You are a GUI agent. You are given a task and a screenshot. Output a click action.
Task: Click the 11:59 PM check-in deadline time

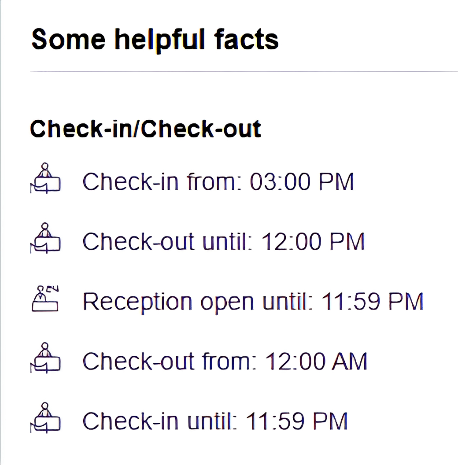(297, 421)
